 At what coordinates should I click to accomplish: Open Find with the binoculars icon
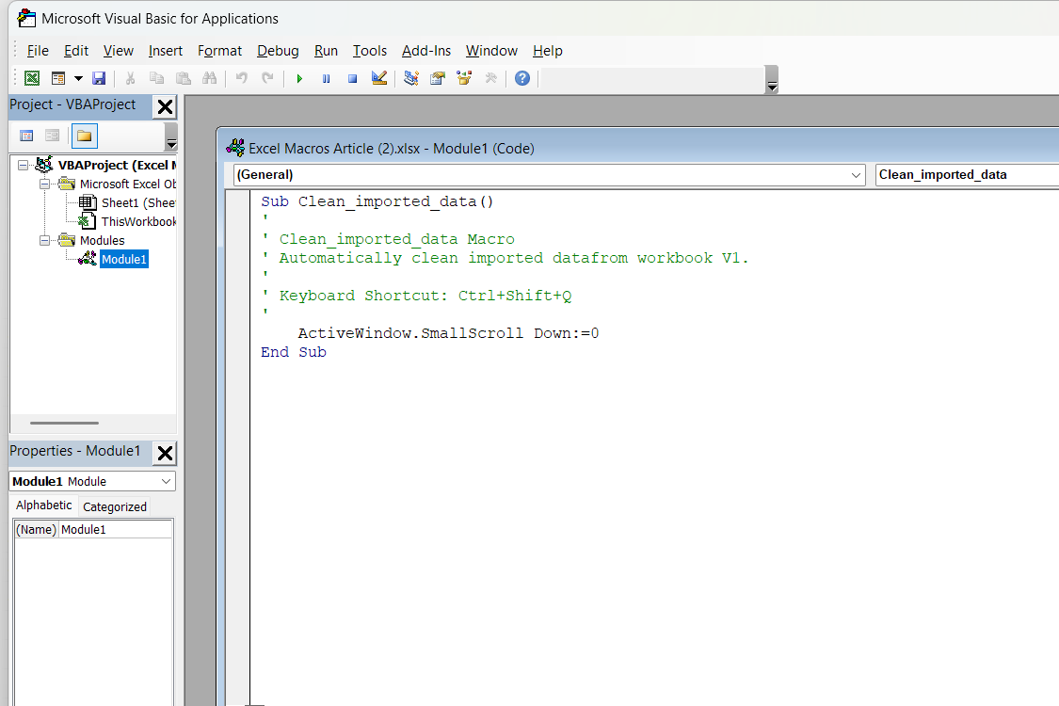pyautogui.click(x=209, y=78)
